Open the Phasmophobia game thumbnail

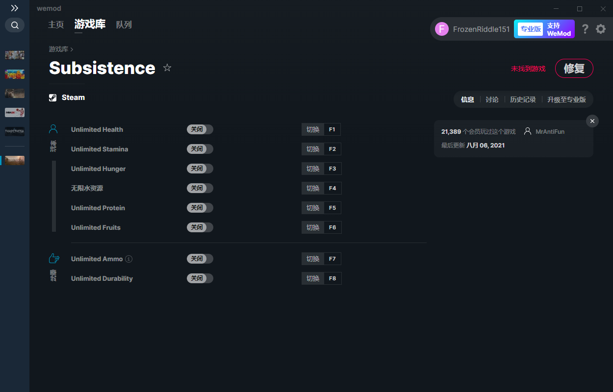point(15,131)
